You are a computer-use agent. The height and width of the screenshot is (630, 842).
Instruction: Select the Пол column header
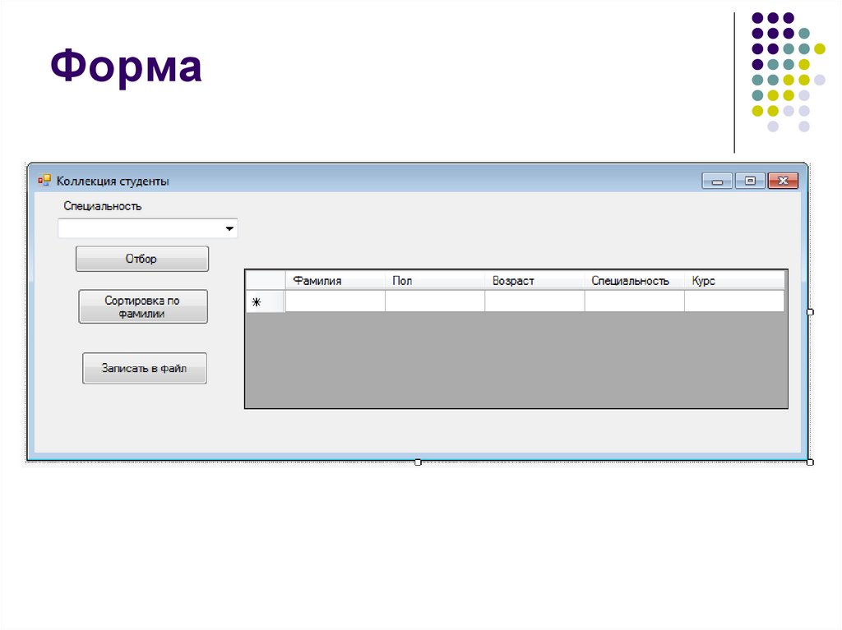point(435,281)
